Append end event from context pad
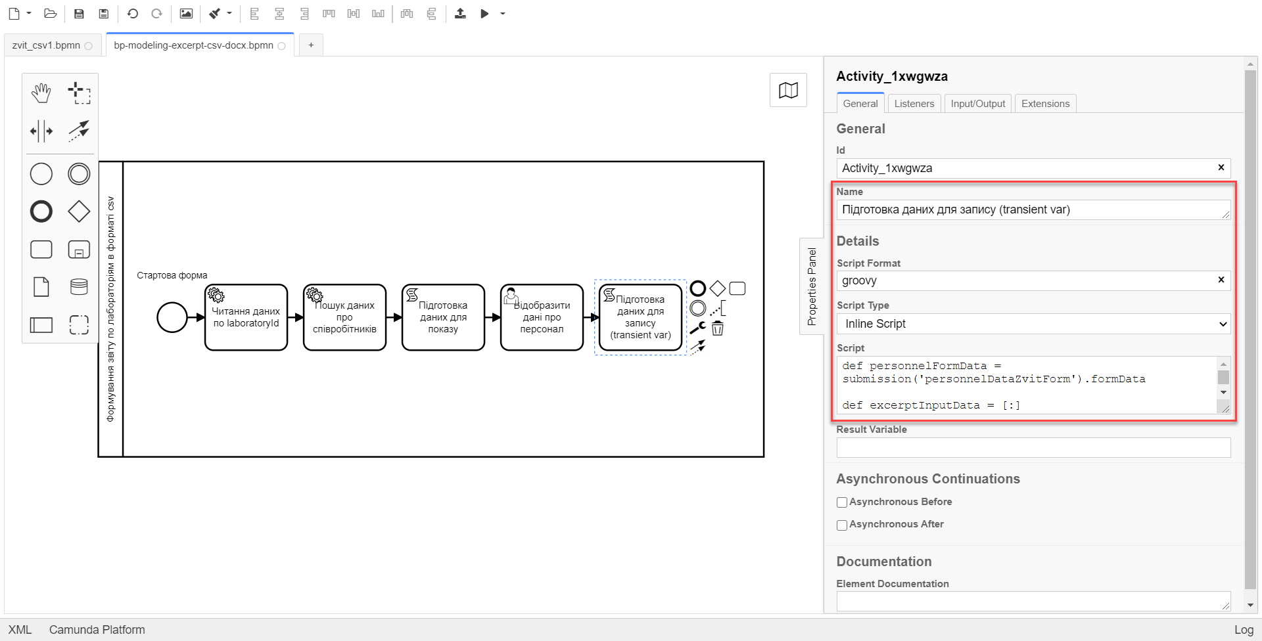Image resolution: width=1262 pixels, height=641 pixels. (698, 288)
